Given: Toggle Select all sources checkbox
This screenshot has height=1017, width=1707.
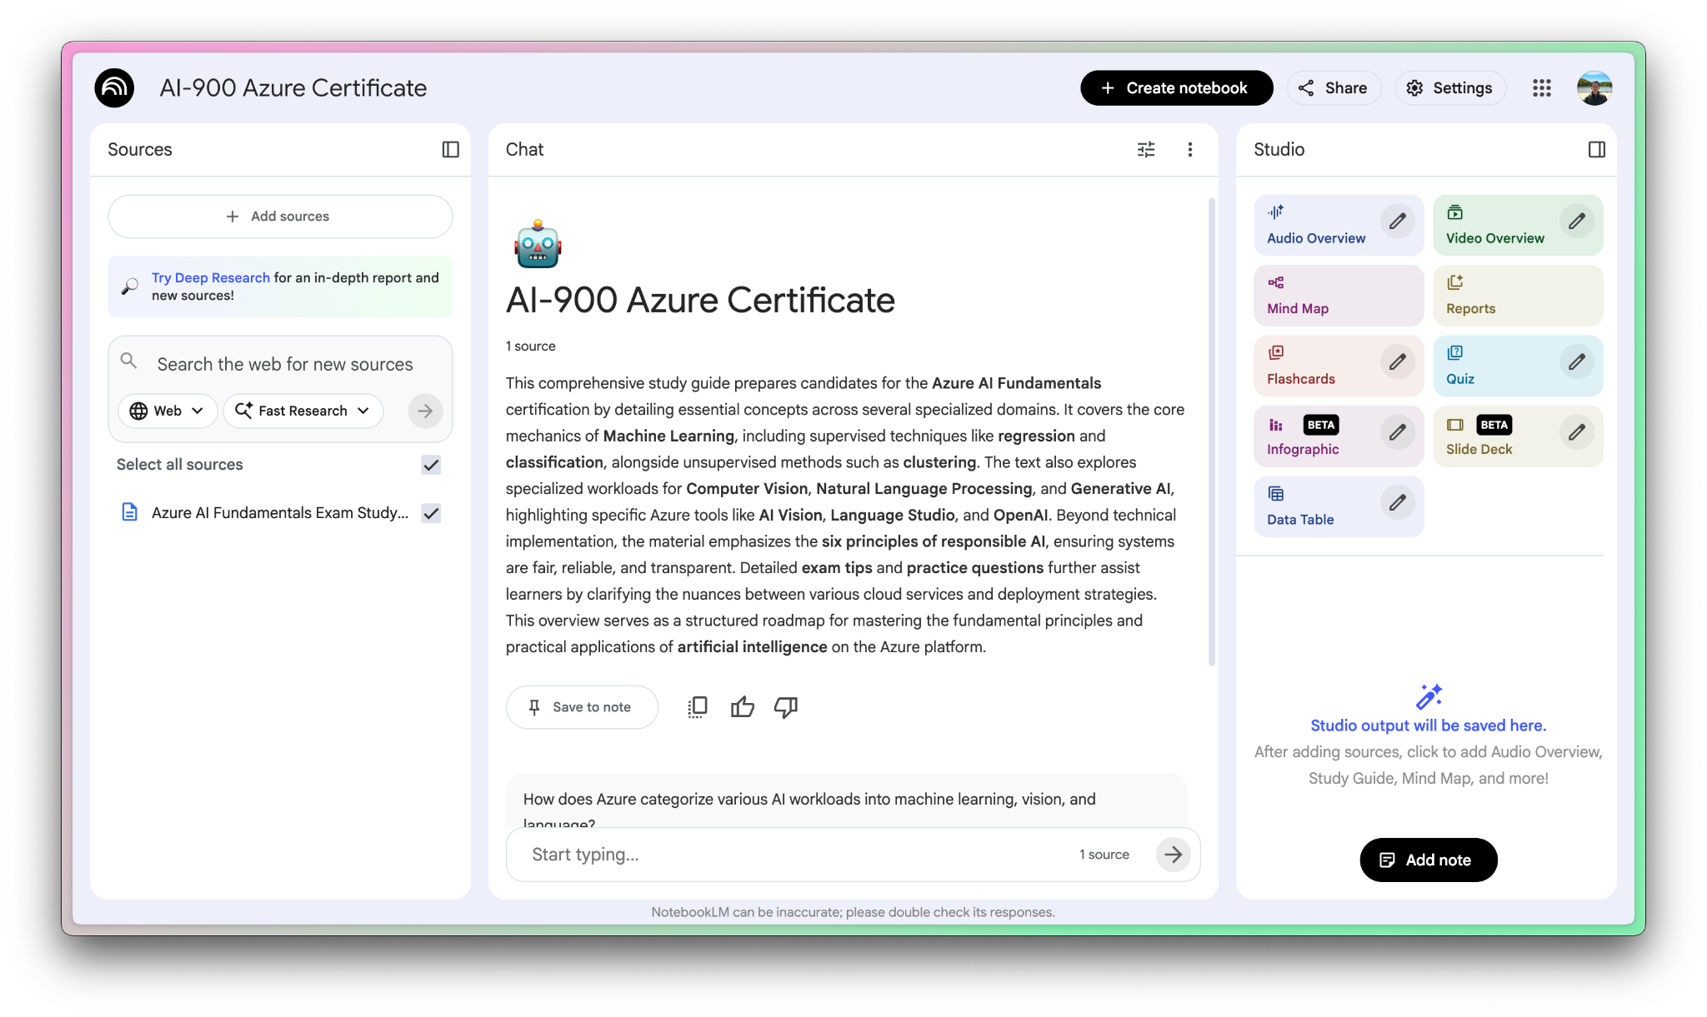Looking at the screenshot, I should [431, 465].
